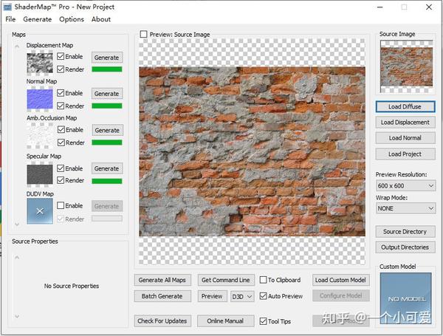Screen dimensions: 443x336
Task: Open the D3D renderer dropdown
Action: pyautogui.click(x=242, y=296)
